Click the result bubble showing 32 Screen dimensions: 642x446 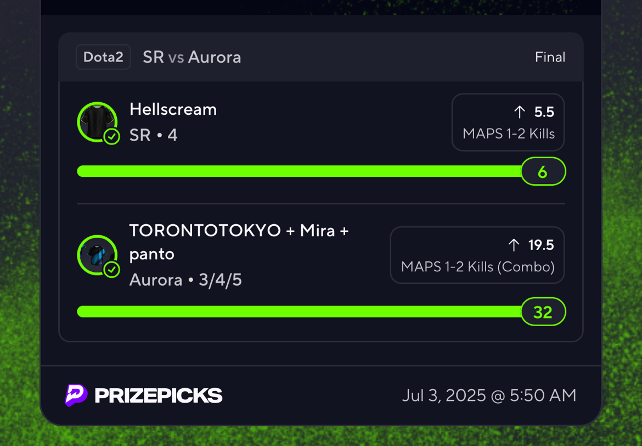click(x=543, y=312)
